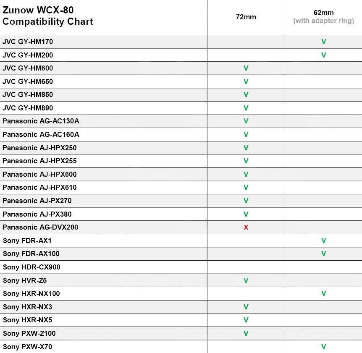Image resolution: width=362 pixels, height=353 pixels.
Task: Click the green check mark for JVC GY-HM170
Action: (x=323, y=42)
